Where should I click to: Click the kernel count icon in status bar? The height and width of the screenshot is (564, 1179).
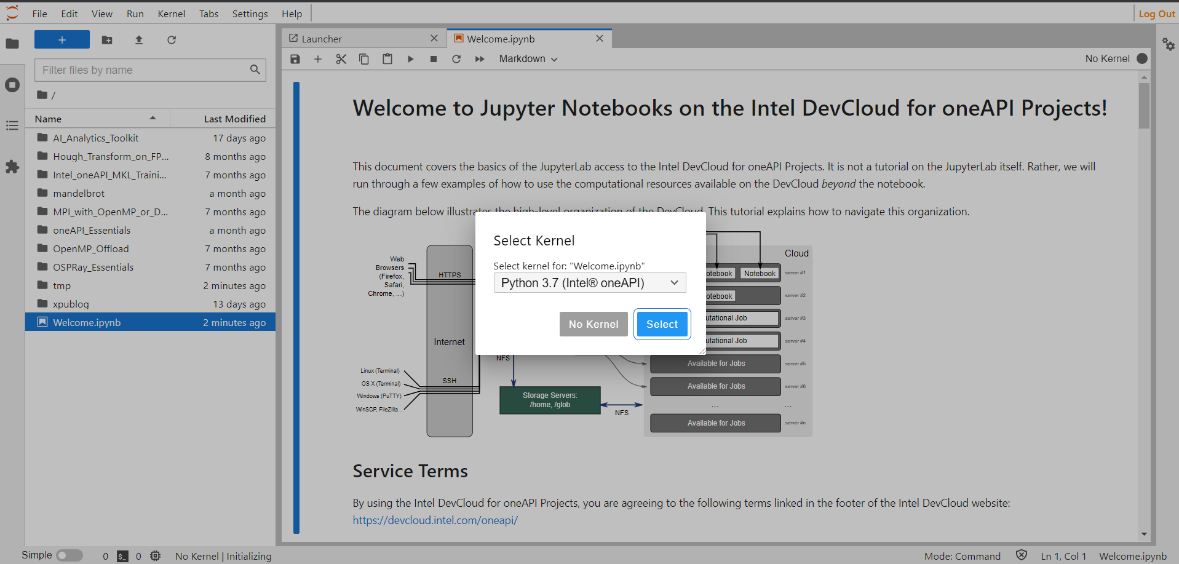coord(156,556)
